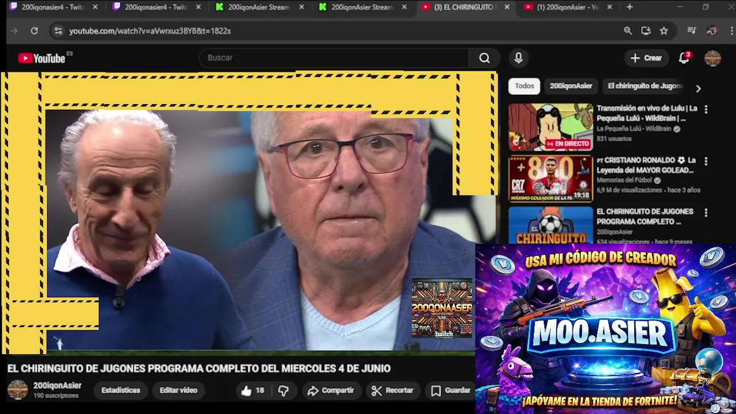Click the Editar vídeo button

click(178, 390)
